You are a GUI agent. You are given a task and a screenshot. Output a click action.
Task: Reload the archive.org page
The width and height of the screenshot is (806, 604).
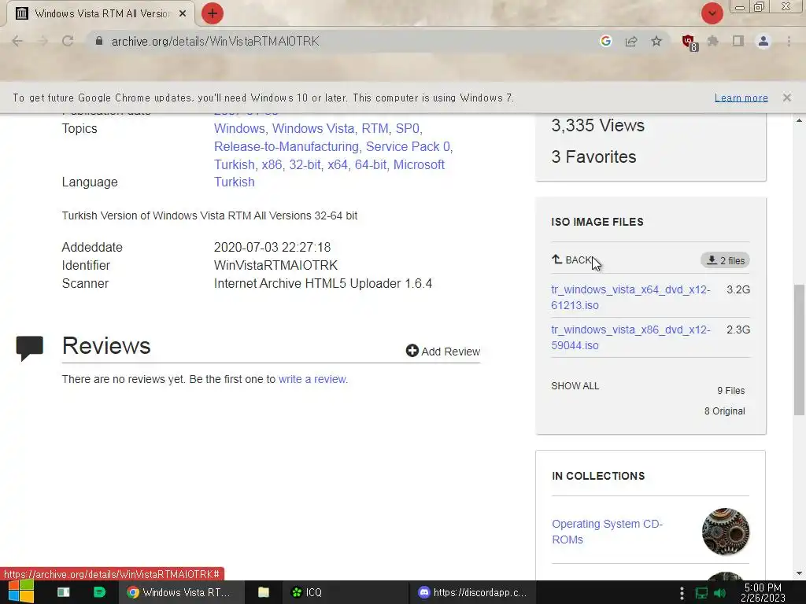[x=68, y=41]
